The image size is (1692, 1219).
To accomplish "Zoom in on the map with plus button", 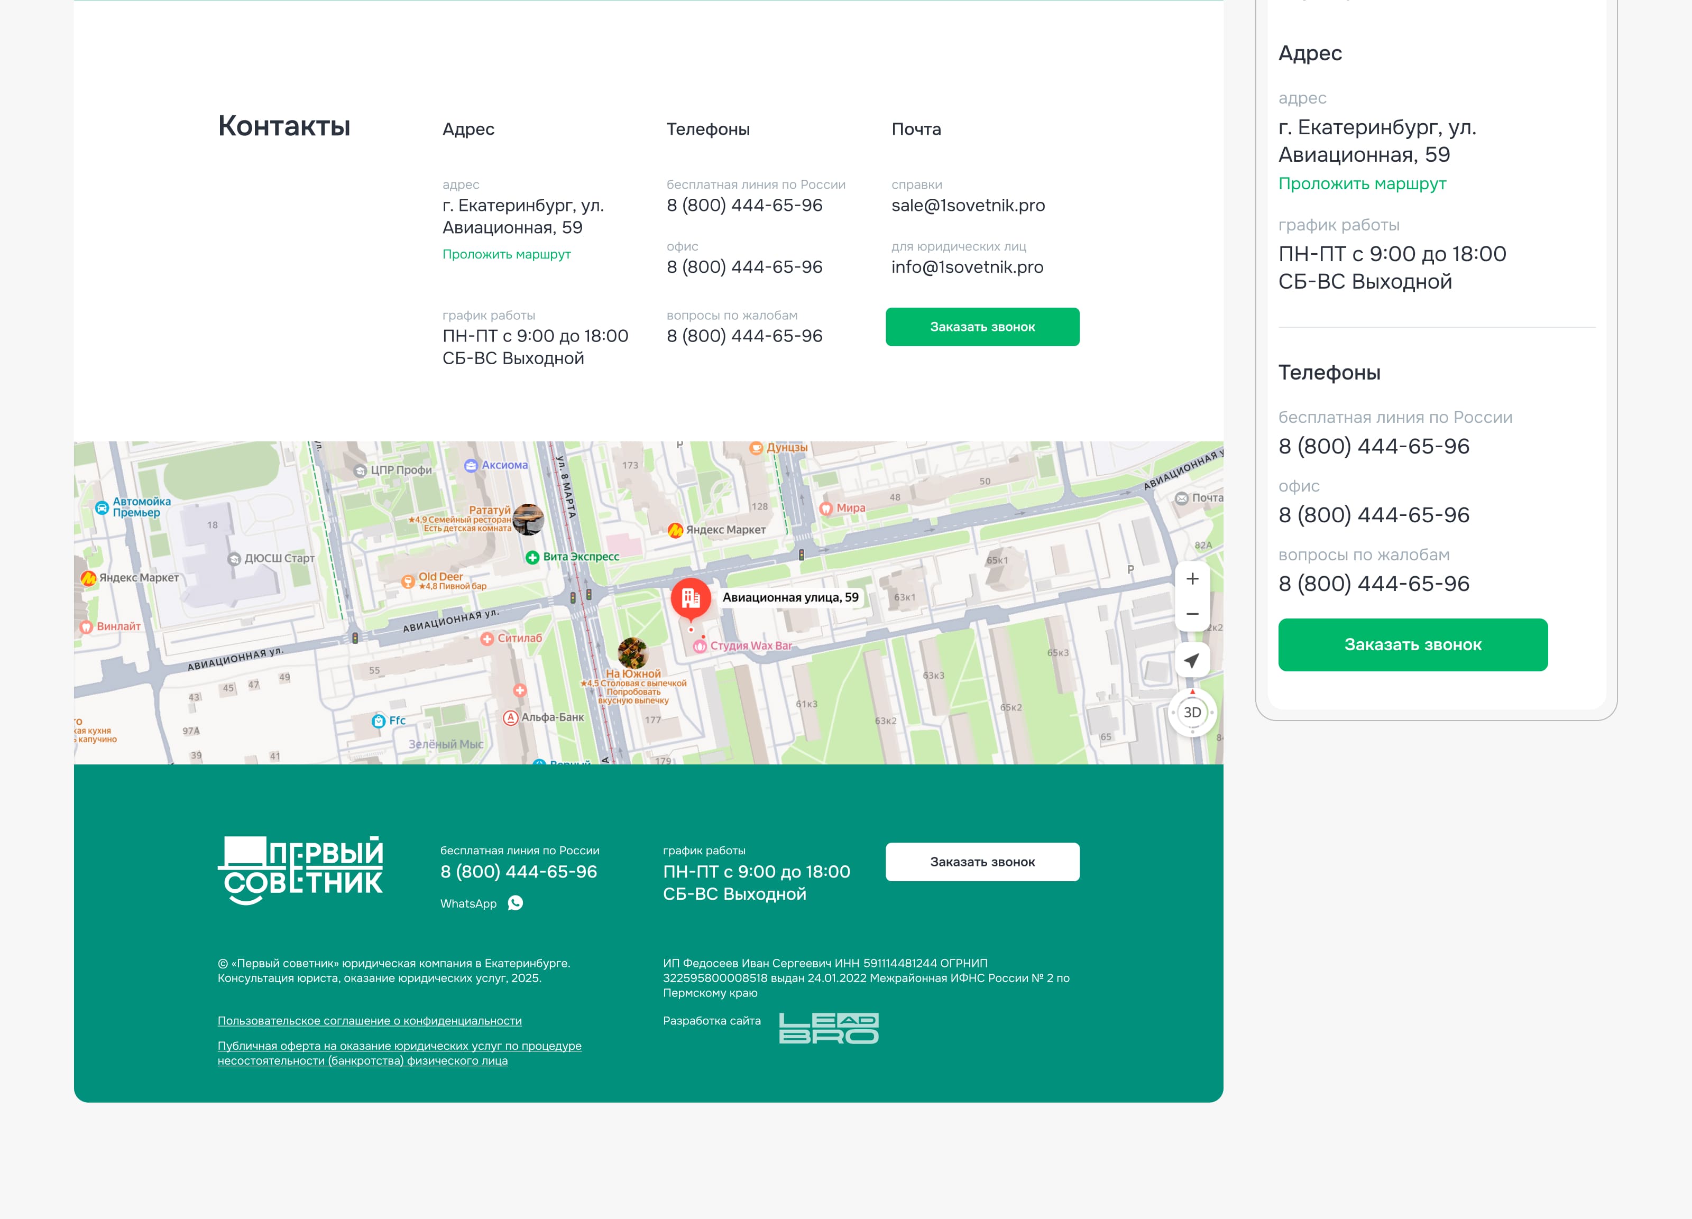I will coord(1192,578).
